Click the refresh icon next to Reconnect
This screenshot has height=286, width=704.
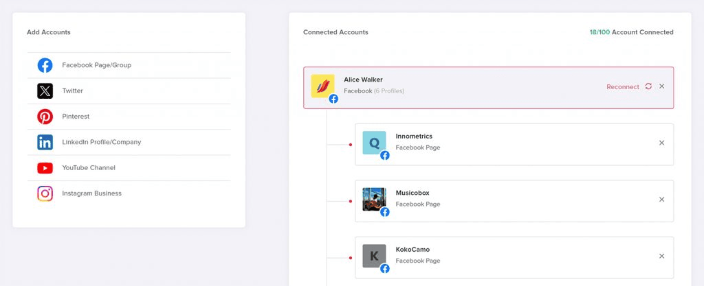click(648, 86)
